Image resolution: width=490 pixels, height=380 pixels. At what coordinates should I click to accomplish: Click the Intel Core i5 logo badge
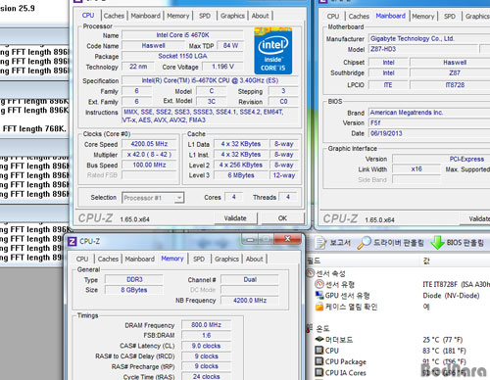(273, 51)
